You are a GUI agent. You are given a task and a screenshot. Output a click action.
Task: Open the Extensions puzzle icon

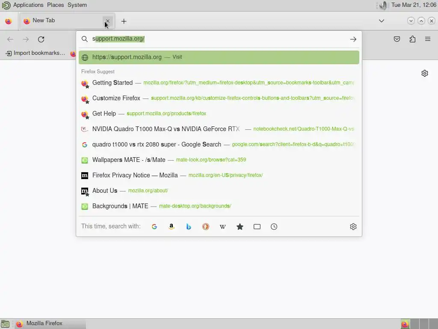(x=413, y=39)
